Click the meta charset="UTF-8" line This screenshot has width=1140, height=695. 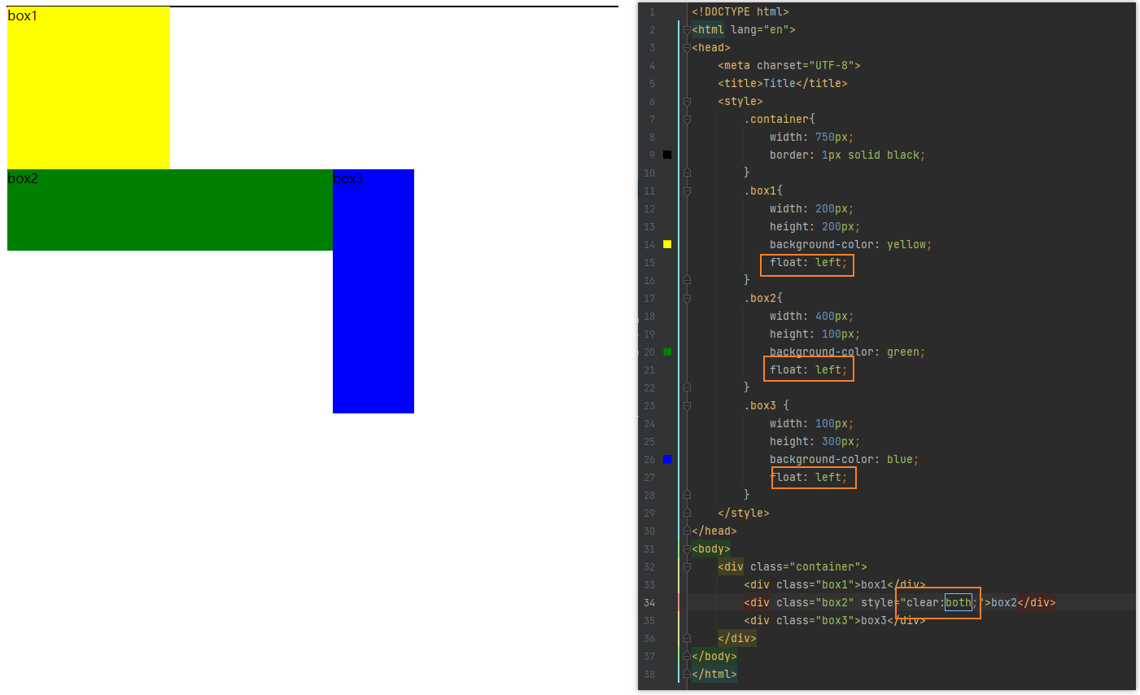coord(789,66)
